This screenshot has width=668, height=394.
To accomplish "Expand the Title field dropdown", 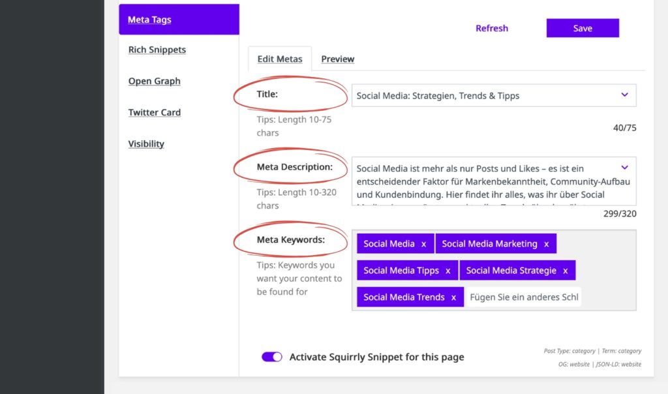I will [624, 95].
